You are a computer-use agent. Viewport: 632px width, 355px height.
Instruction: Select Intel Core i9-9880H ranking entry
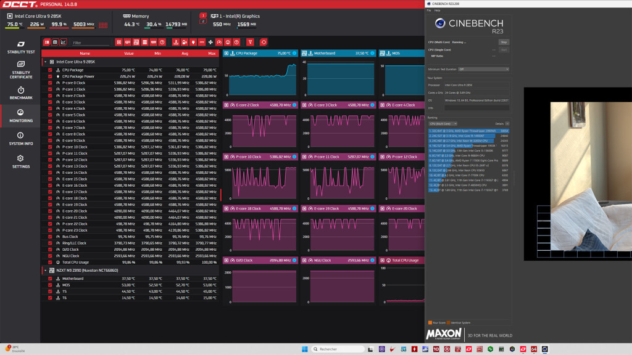[x=468, y=155]
